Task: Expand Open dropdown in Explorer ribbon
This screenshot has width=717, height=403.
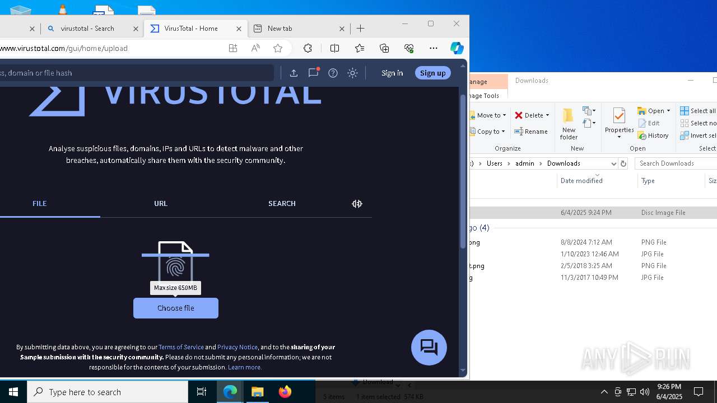Action: tap(668, 111)
